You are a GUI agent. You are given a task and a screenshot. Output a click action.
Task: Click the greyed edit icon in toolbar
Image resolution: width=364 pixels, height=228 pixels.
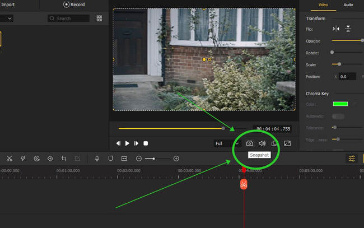[x=77, y=159]
